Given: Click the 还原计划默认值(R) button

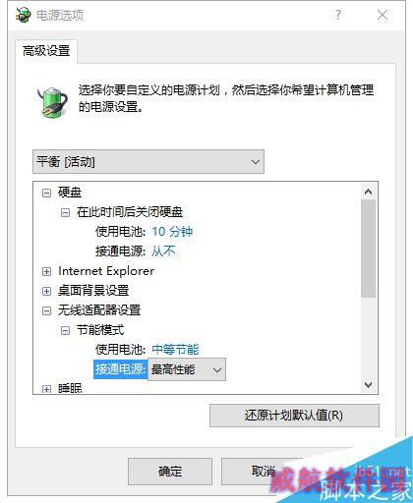Looking at the screenshot, I should (x=294, y=416).
